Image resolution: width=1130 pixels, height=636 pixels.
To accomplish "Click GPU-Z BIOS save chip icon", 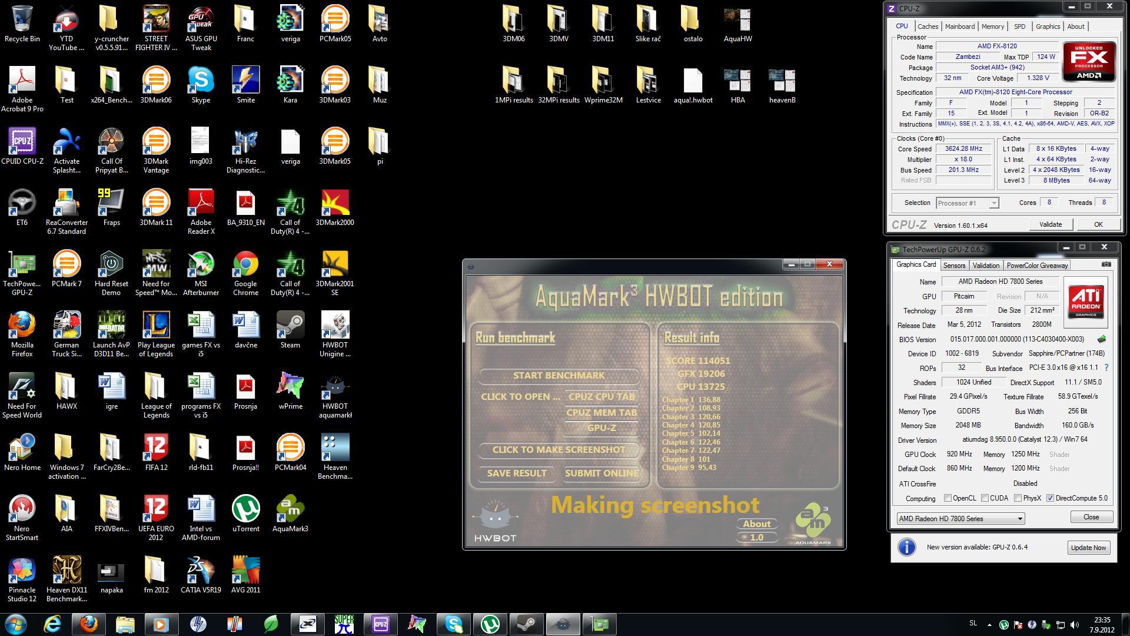I will [1102, 339].
